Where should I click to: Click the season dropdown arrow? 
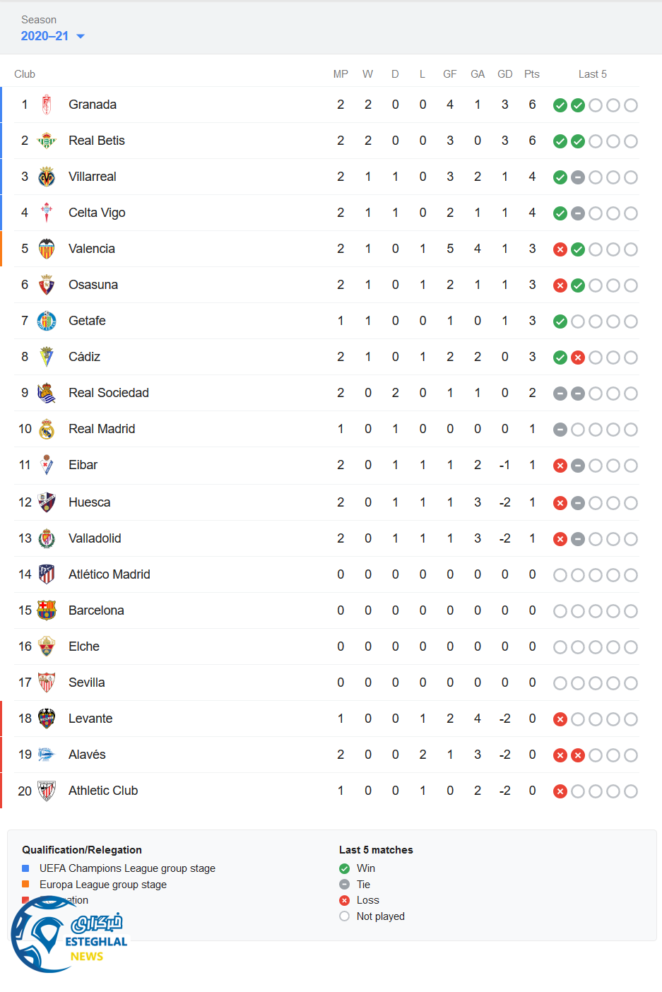[81, 37]
